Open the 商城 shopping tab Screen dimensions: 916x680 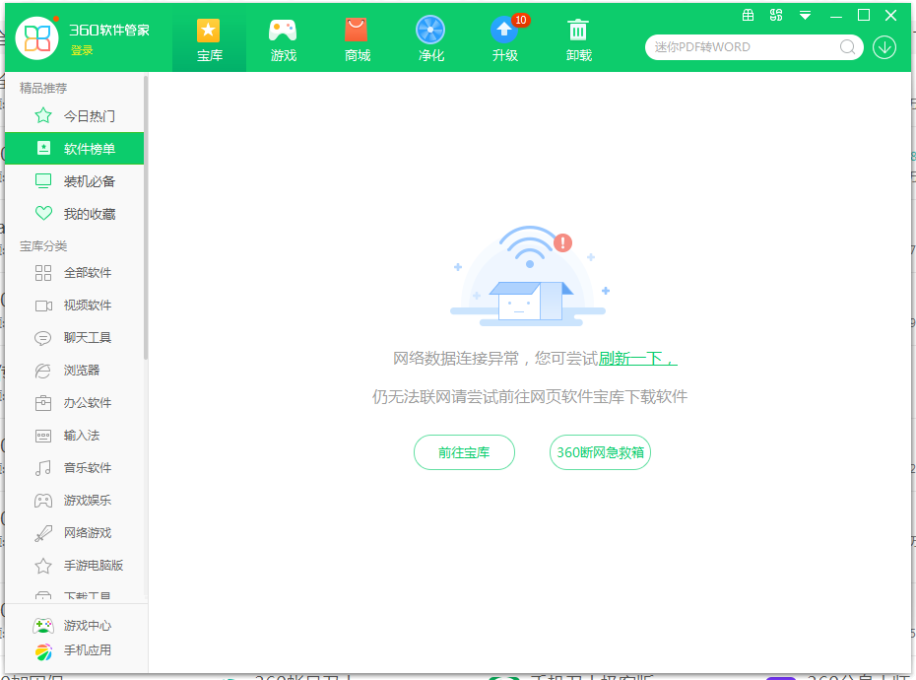(357, 38)
